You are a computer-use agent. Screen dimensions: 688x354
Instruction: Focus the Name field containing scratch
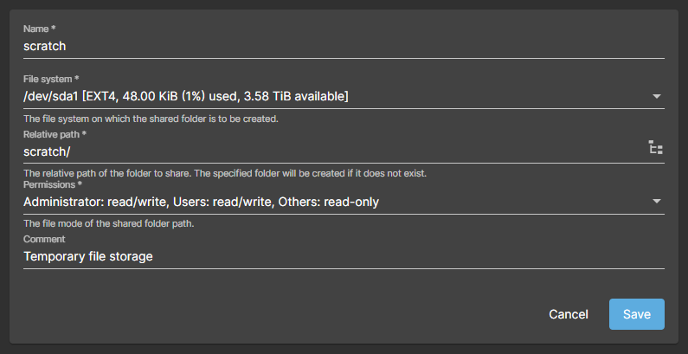click(x=344, y=46)
